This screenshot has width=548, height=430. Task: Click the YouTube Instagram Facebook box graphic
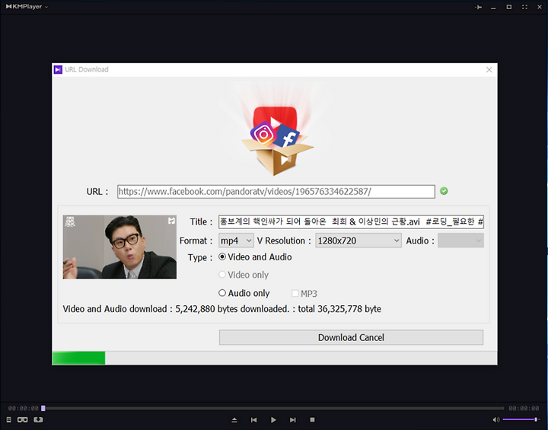[x=276, y=140]
